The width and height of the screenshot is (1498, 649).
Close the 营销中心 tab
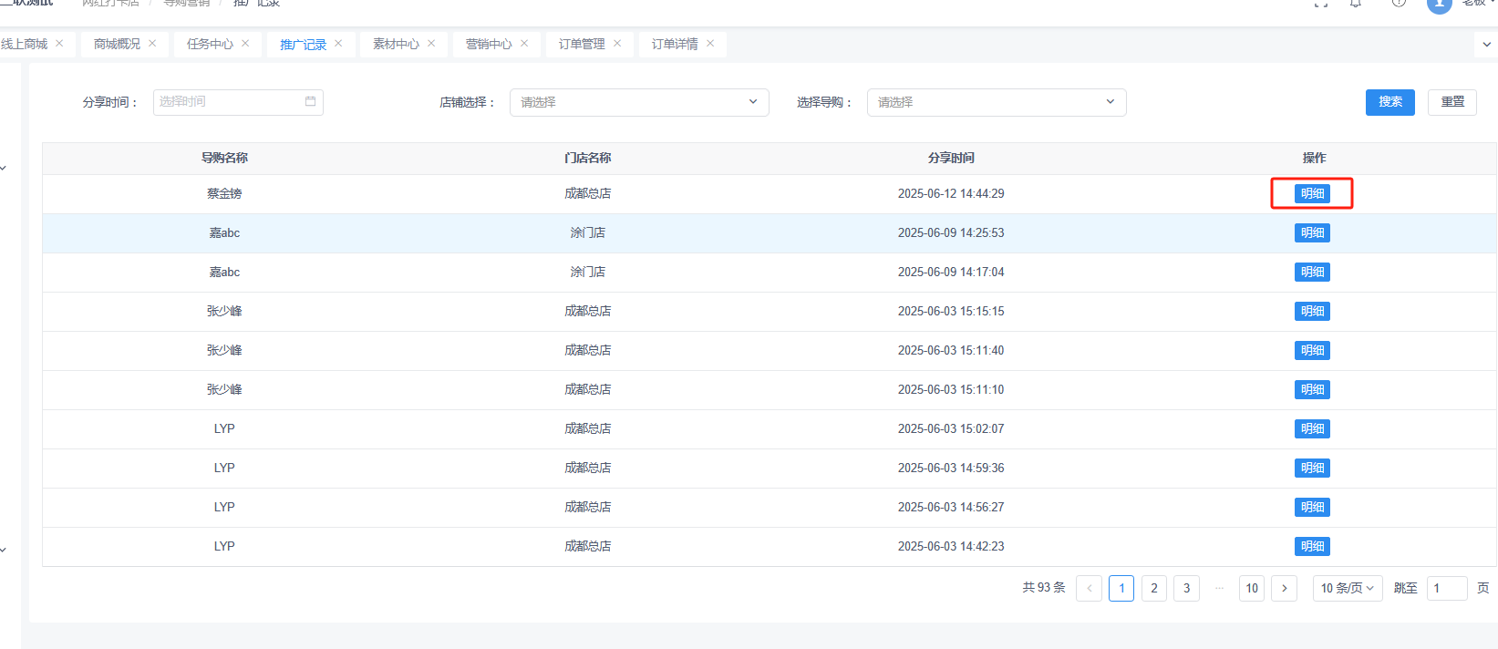coord(524,44)
